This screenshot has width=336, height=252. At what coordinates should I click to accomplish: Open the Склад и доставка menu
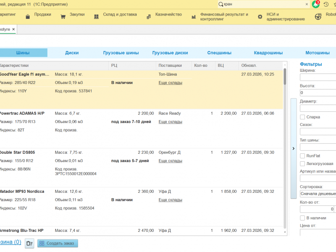120,14
